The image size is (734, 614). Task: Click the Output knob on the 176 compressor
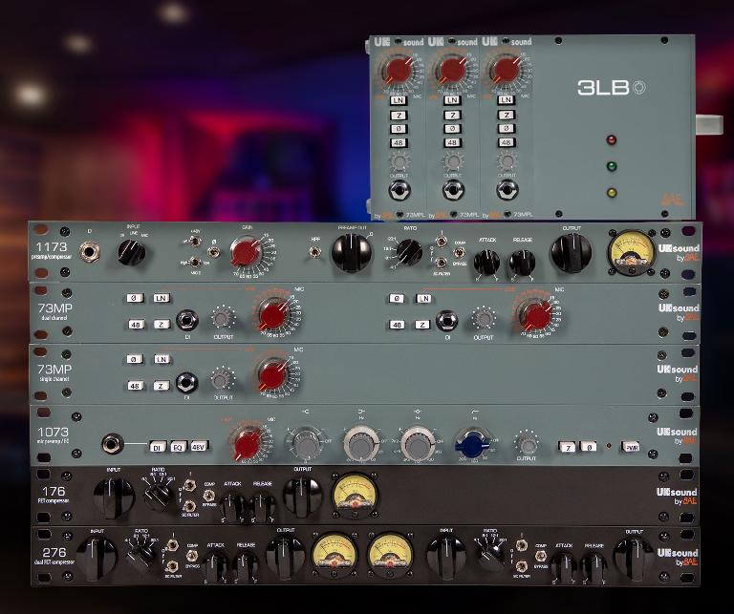302,497
